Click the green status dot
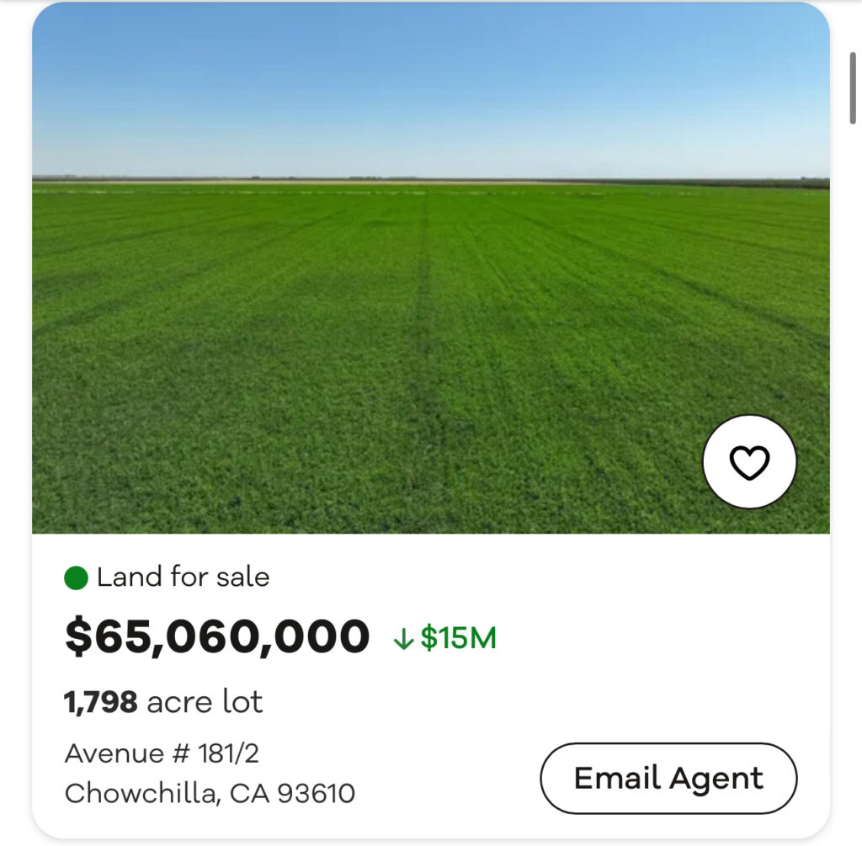This screenshot has width=862, height=846. pyautogui.click(x=77, y=578)
